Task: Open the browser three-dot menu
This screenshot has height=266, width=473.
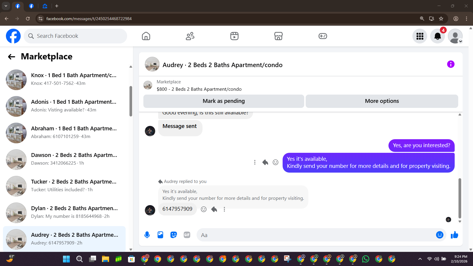Action: (466, 19)
